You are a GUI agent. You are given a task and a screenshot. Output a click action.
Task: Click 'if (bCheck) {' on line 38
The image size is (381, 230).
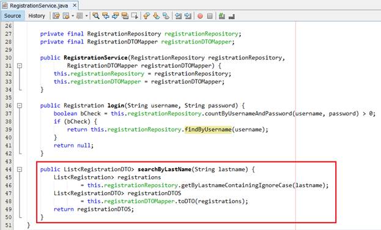75,122
